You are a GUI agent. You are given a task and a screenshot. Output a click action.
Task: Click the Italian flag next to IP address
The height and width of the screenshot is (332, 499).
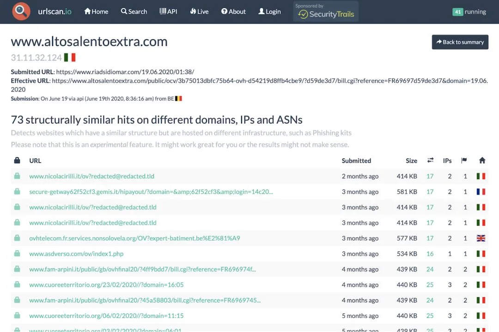(70, 57)
